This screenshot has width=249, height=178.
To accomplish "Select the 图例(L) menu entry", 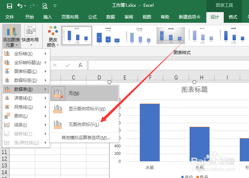I will point(26,116).
